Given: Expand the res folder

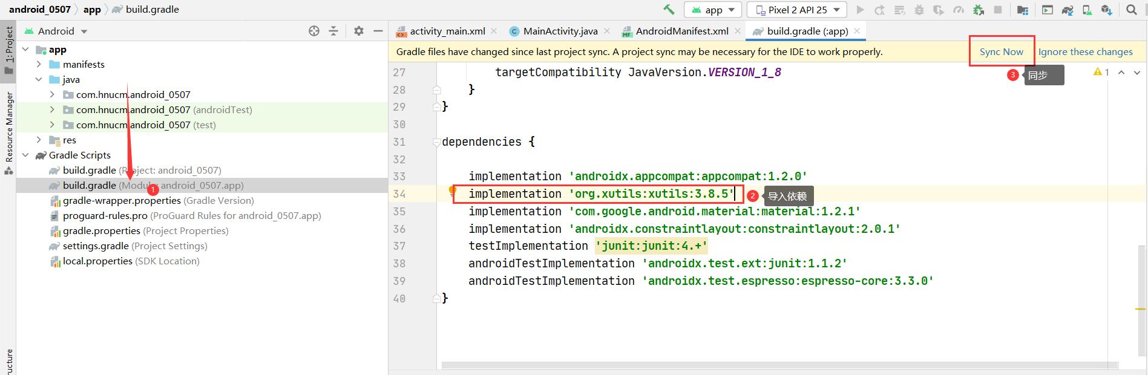Looking at the screenshot, I should (39, 140).
